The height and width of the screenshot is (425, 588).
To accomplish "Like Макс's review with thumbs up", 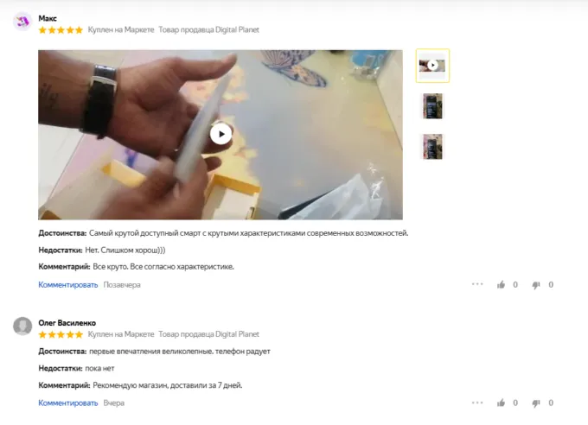I will 501,285.
